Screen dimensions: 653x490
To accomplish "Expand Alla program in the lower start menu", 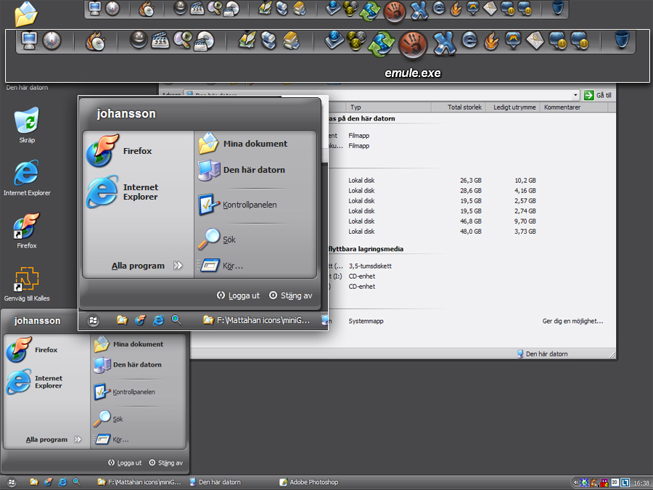I will [x=47, y=439].
